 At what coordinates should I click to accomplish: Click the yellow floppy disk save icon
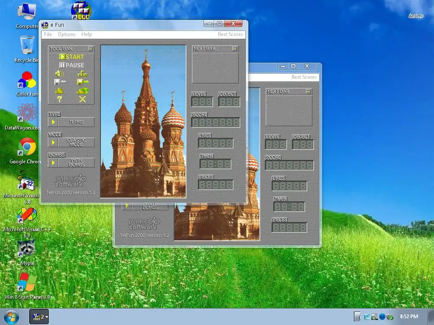[83, 82]
